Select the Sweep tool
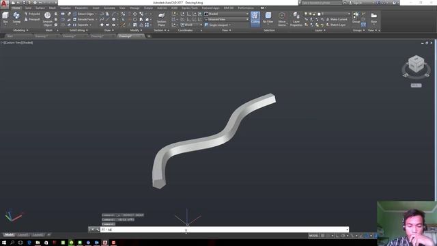This screenshot has width=437, height=246. 16,18
